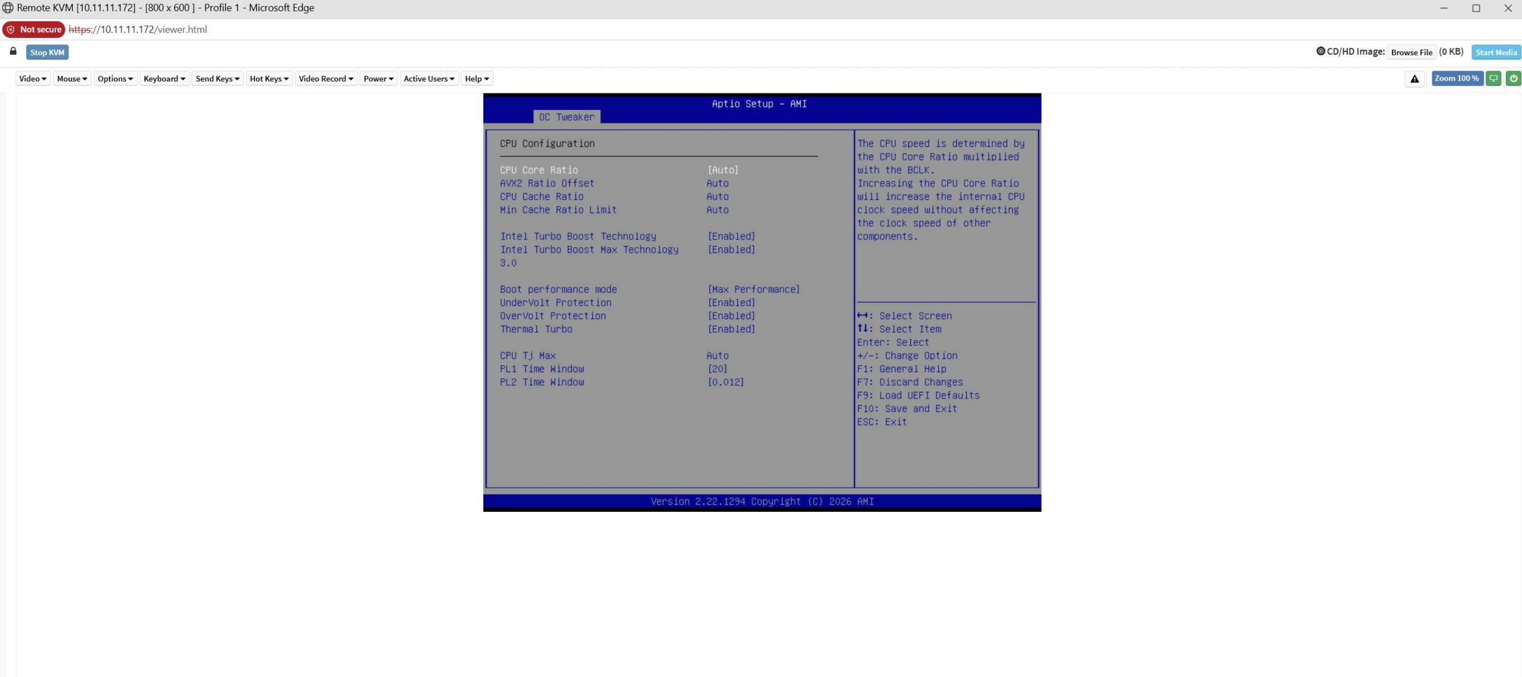The image size is (1522, 677).
Task: Click the URL in the address bar
Action: (138, 29)
